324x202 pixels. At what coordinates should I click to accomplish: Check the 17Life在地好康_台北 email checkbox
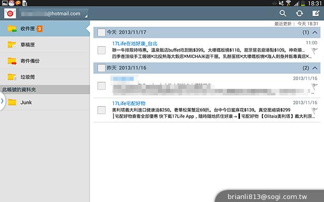click(101, 50)
